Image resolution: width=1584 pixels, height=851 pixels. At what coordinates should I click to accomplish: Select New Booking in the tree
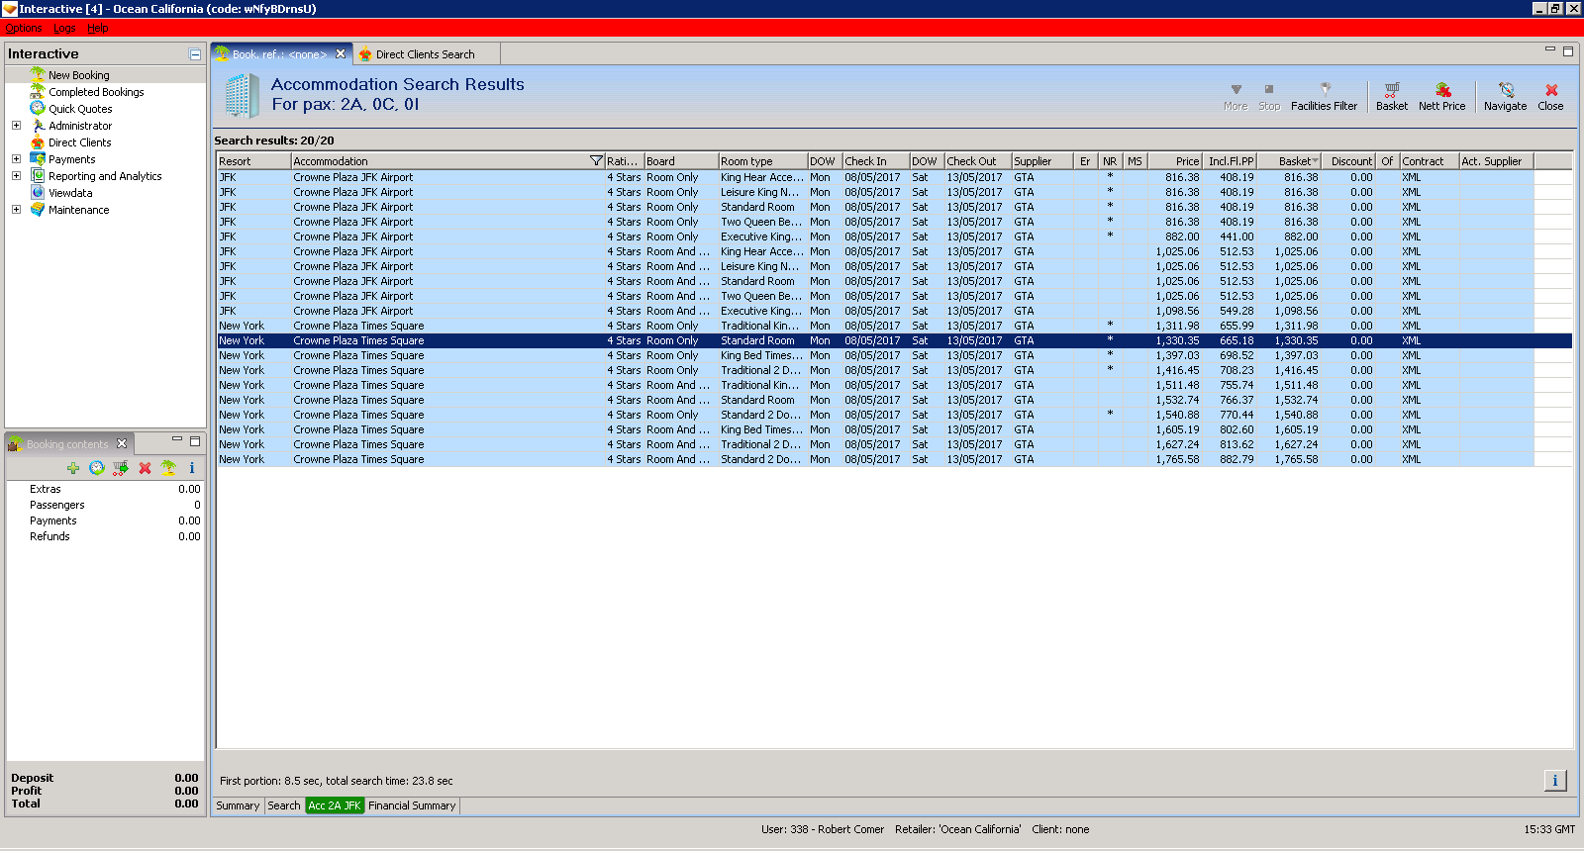click(79, 75)
